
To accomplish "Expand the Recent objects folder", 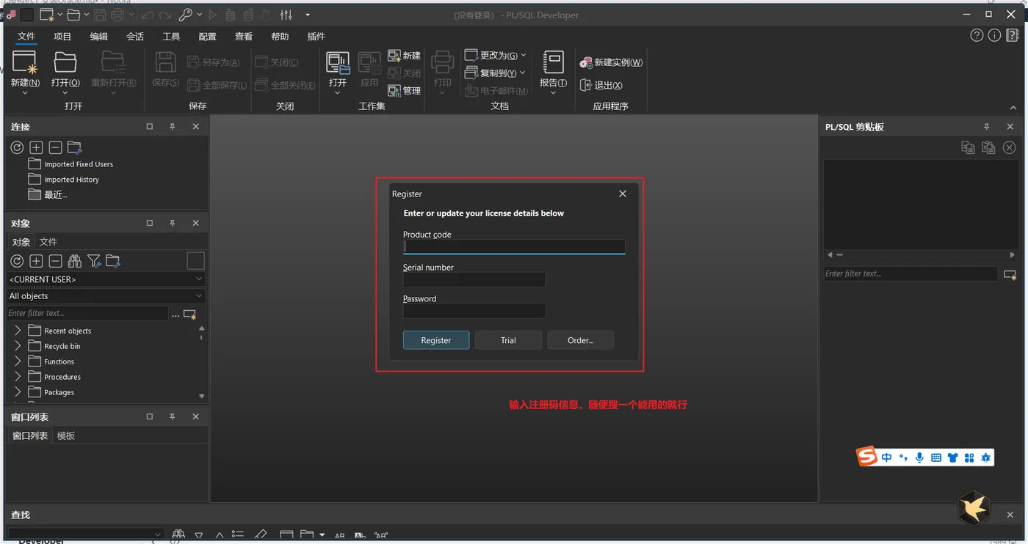I will (x=18, y=331).
